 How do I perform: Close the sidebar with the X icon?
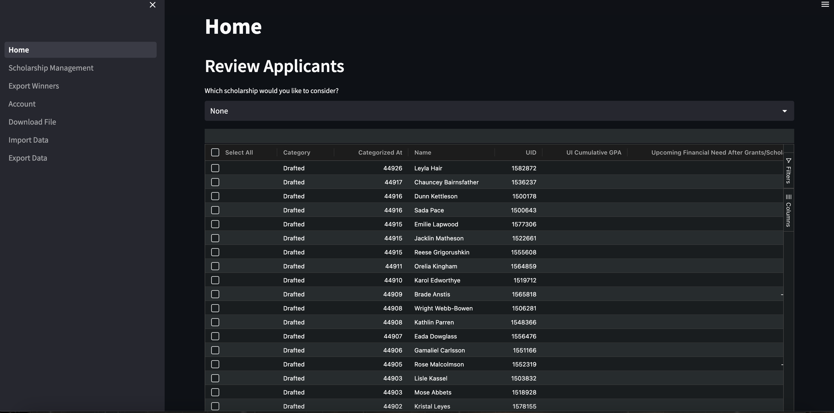pos(152,5)
